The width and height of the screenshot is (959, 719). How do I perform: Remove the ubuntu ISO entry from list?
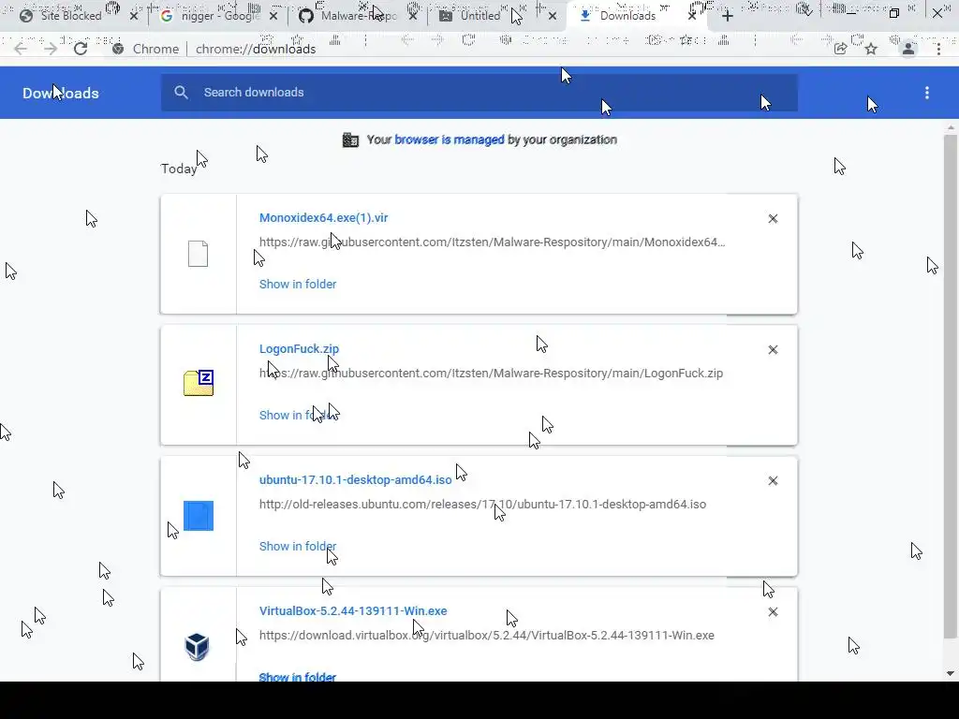[773, 481]
